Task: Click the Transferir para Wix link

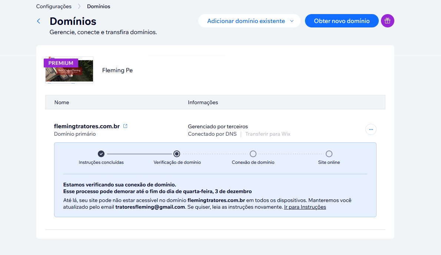Action: point(268,134)
